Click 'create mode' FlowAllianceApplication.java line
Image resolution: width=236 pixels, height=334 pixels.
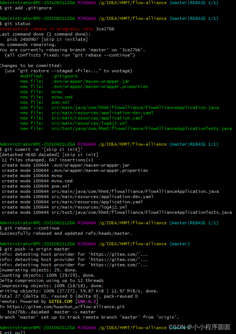click(x=110, y=191)
